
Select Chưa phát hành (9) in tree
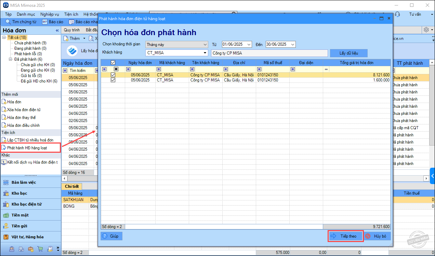[30, 43]
